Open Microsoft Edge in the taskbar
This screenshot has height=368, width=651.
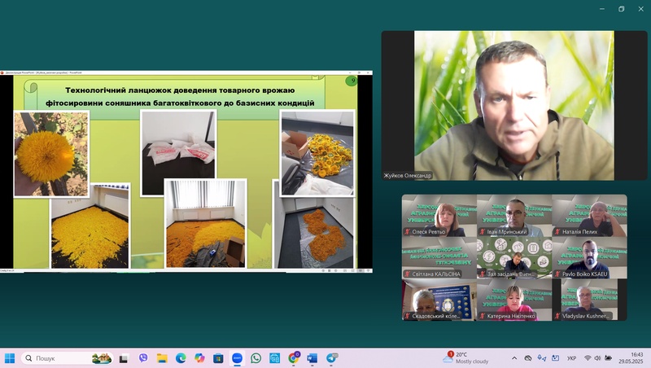181,358
